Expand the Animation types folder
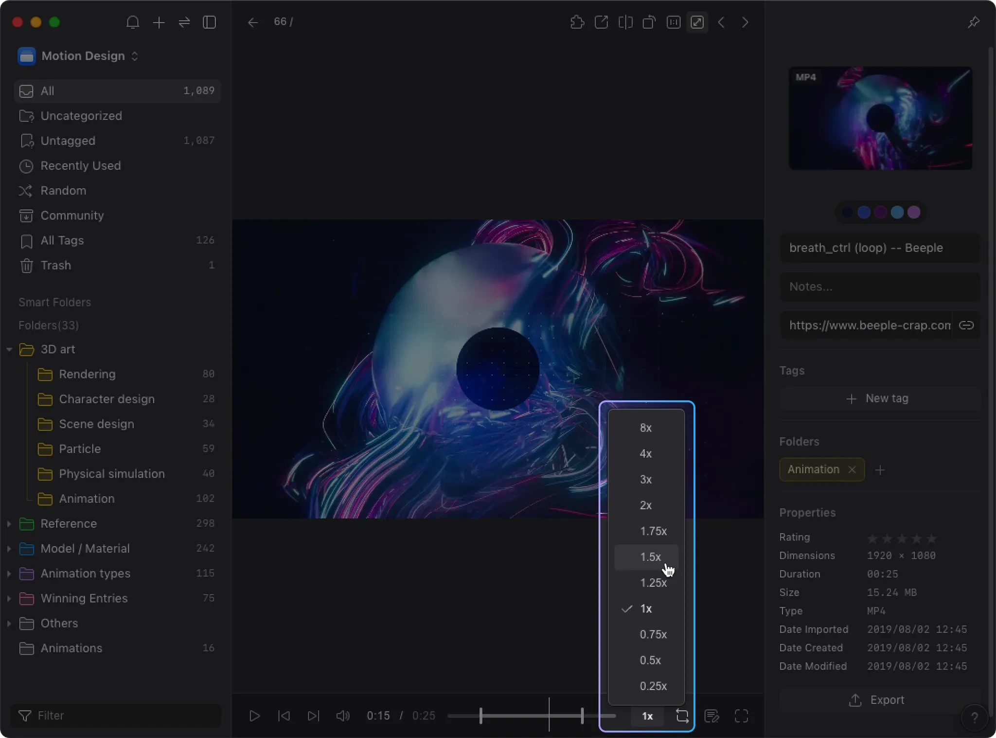Image resolution: width=996 pixels, height=738 pixels. 9,573
